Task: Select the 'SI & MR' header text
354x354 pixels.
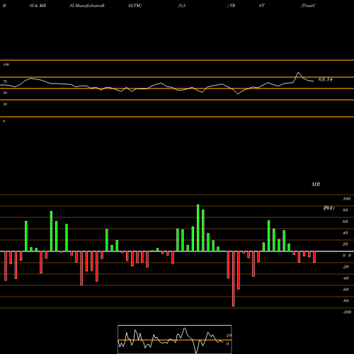Action: tap(38, 6)
